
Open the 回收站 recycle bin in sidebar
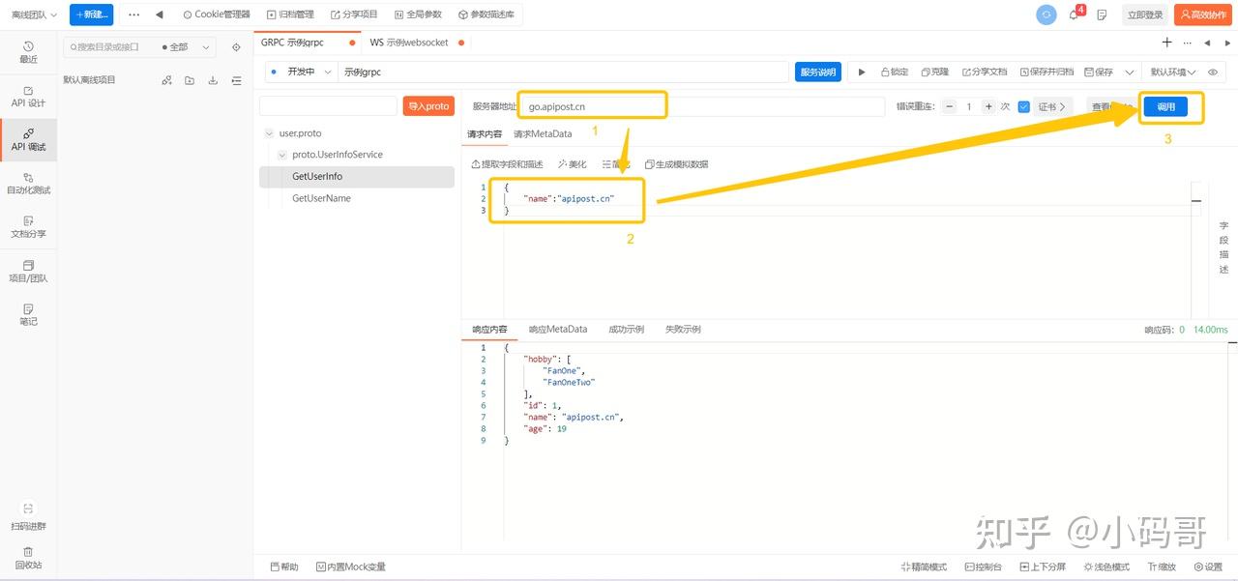(x=28, y=558)
